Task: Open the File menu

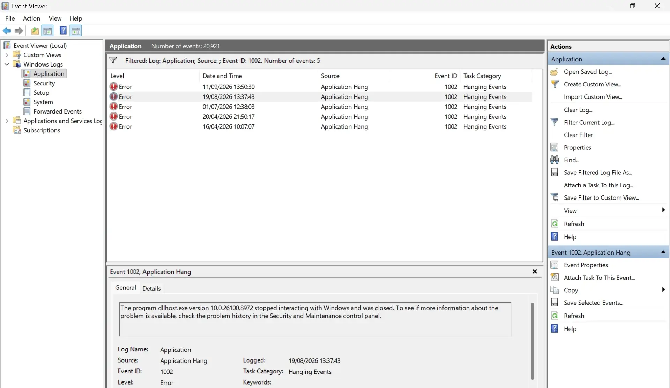Action: [x=10, y=18]
